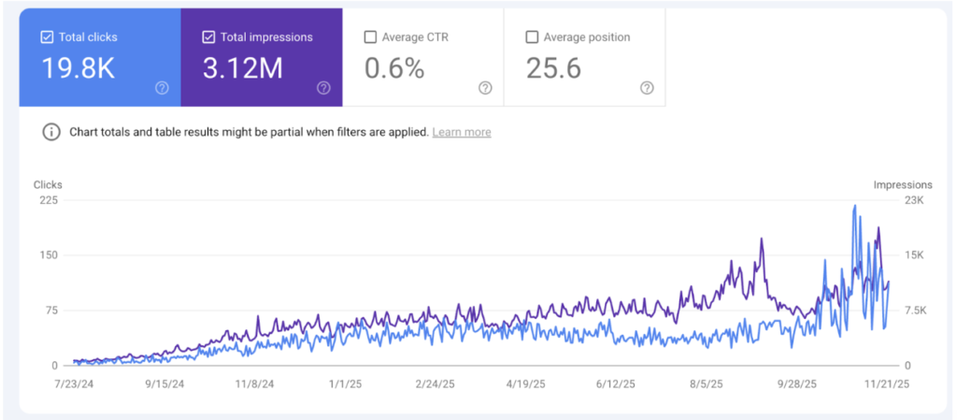The height and width of the screenshot is (420, 957).
Task: Enable the Average CTR checkbox
Action: [370, 37]
